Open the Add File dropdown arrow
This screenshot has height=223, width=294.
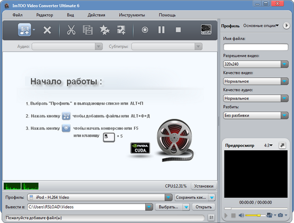click(x=34, y=29)
